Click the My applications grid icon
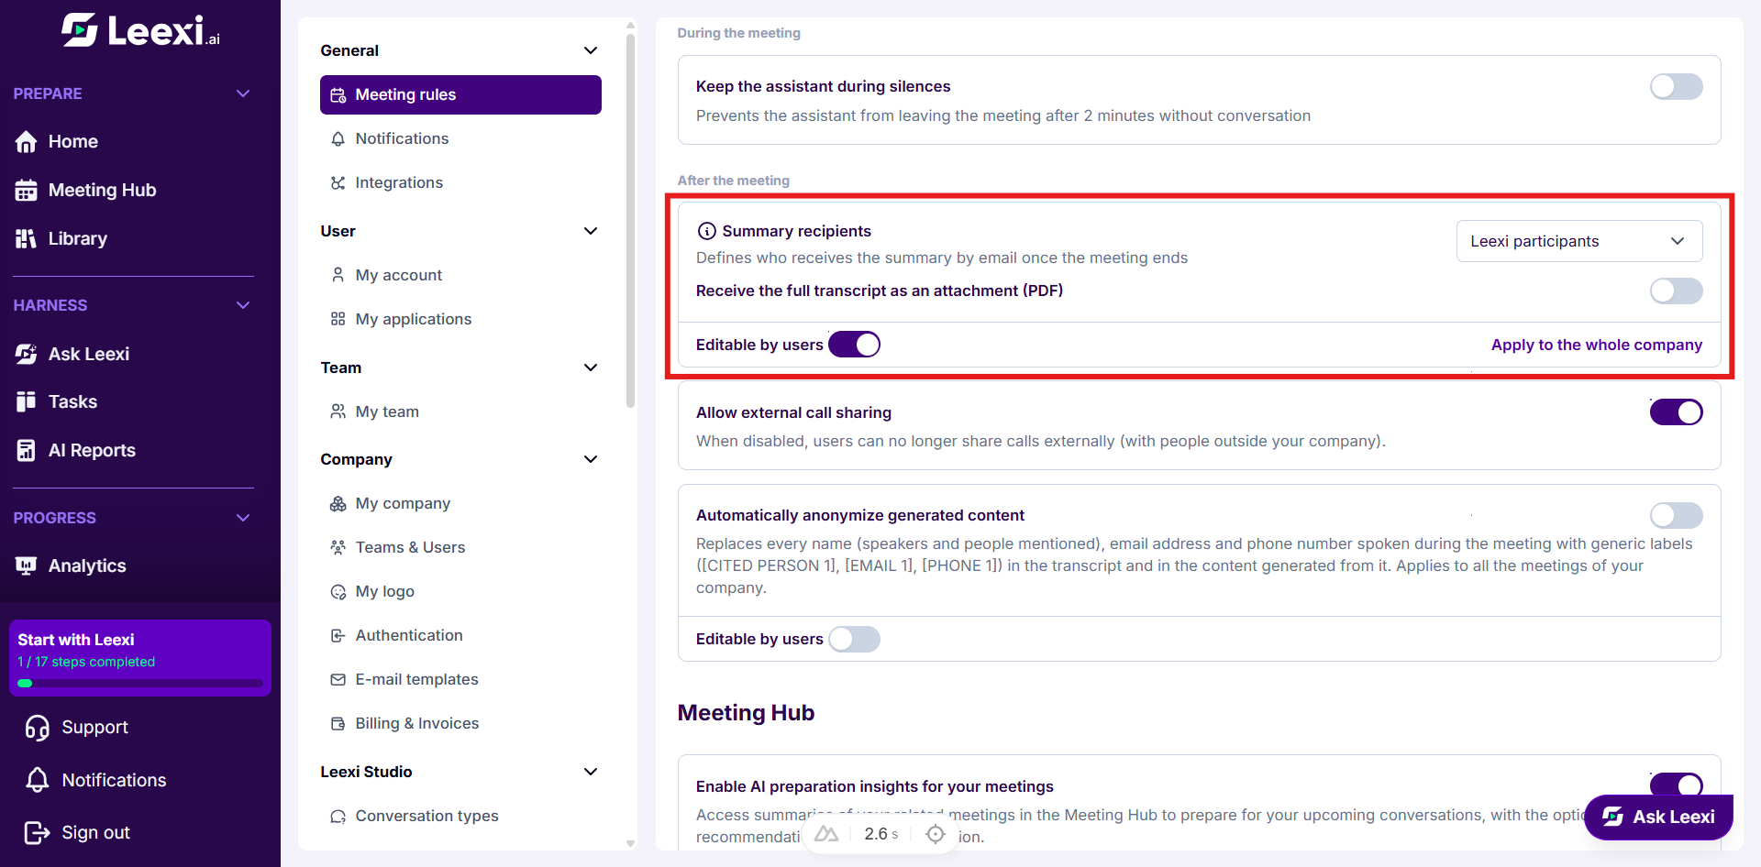Viewport: 1761px width, 867px height. pos(338,319)
